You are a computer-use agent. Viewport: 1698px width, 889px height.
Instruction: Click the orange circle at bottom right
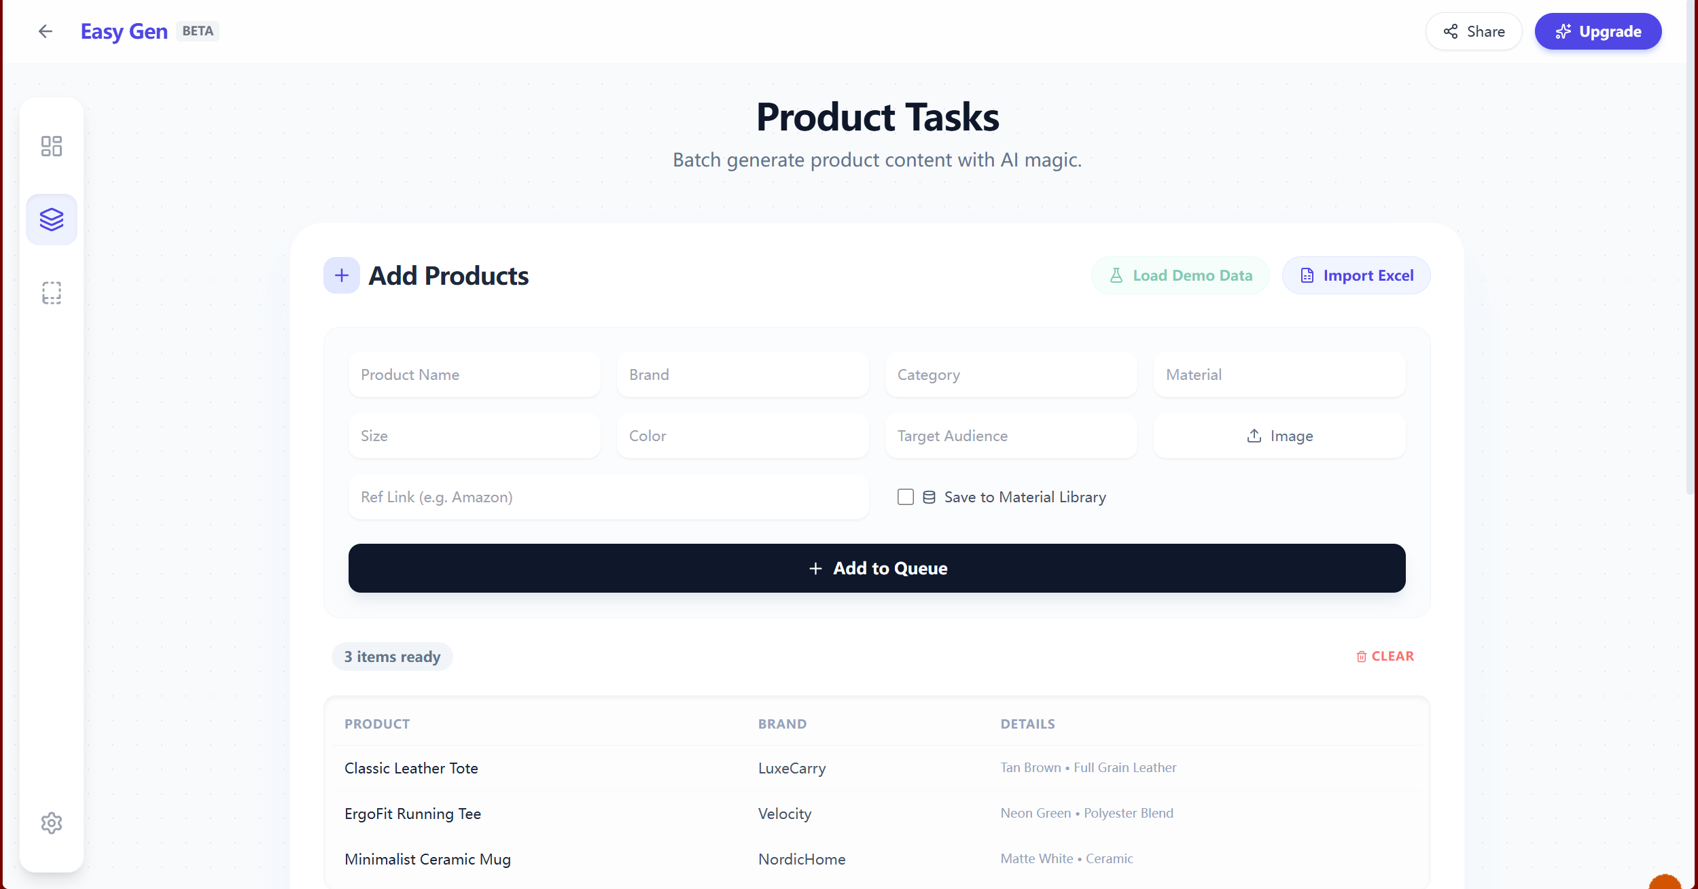(1664, 882)
